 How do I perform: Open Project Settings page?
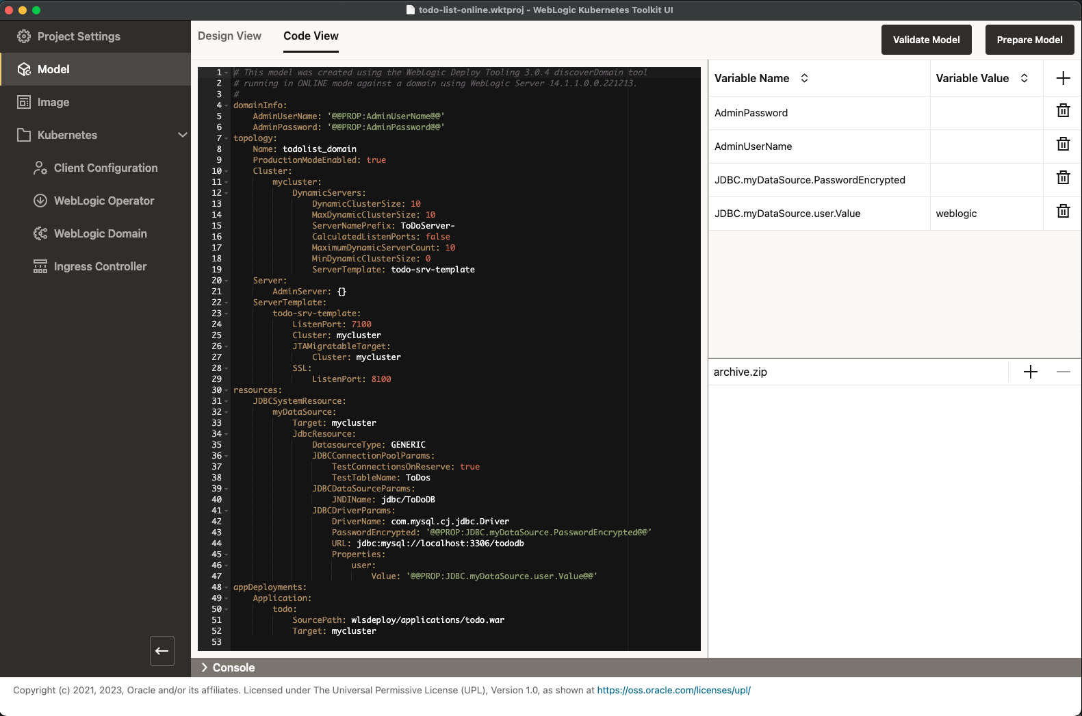tap(79, 36)
